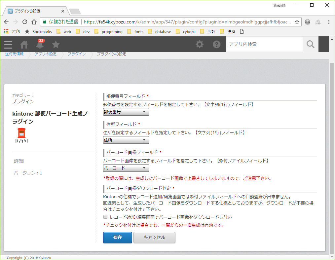Screen dimensions: 335x260
Task: Open the kintone help question icon
Action: click(x=216, y=44)
